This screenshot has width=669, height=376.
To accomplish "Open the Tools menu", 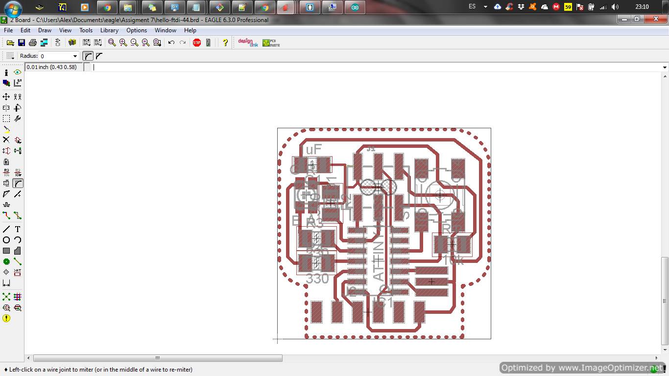I will coord(86,30).
